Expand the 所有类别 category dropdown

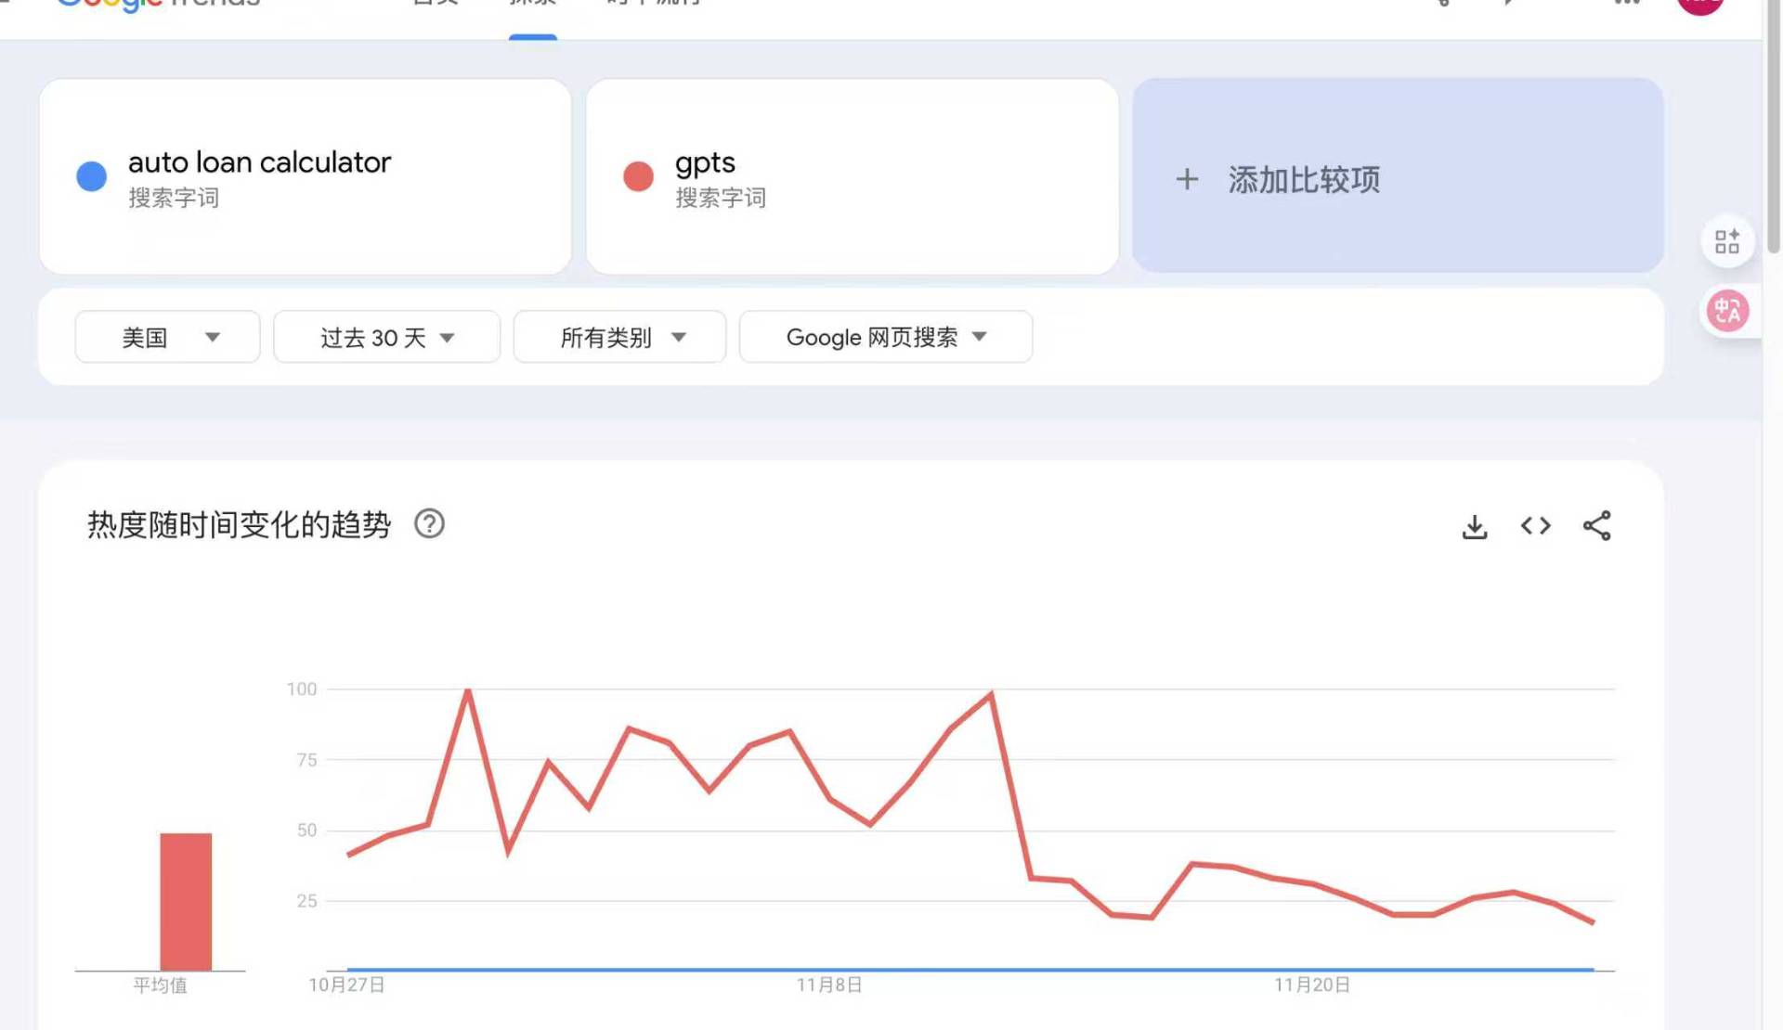pyautogui.click(x=619, y=337)
